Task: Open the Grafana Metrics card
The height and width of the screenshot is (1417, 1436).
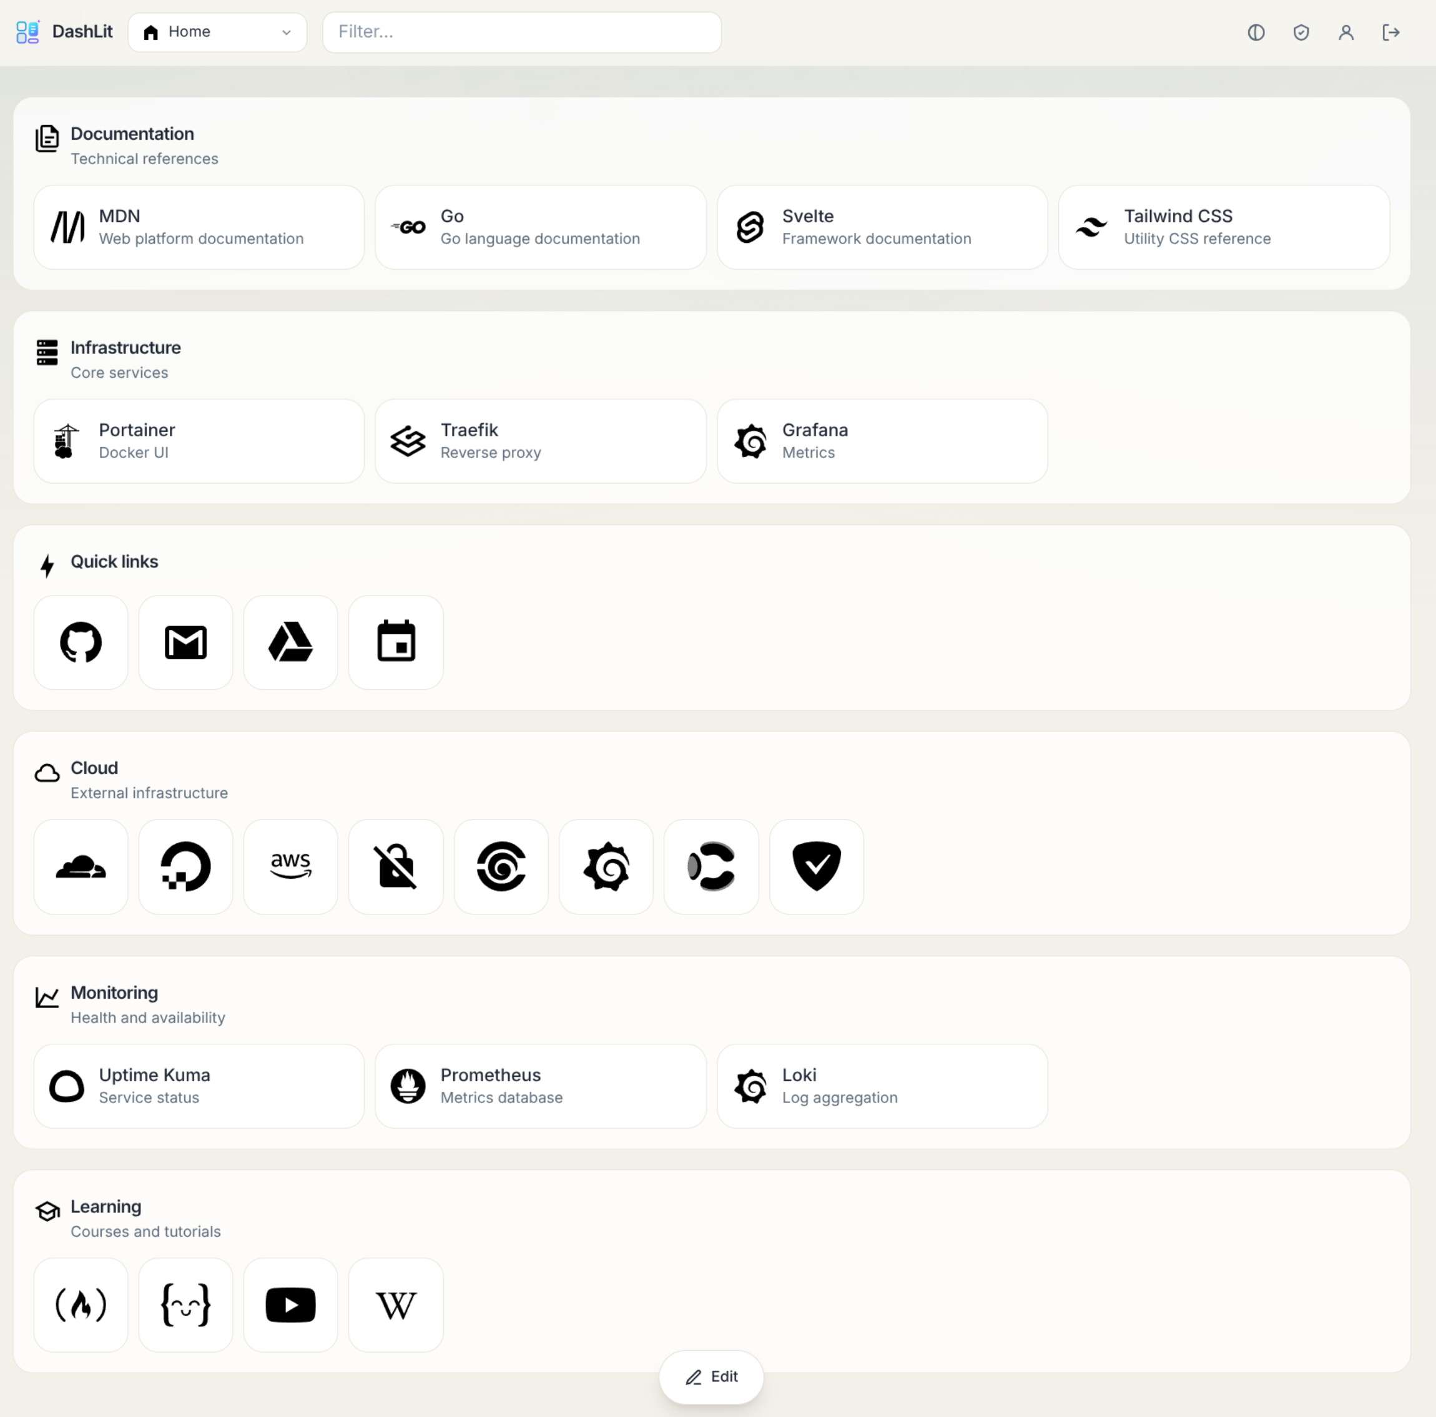Action: tap(882, 441)
